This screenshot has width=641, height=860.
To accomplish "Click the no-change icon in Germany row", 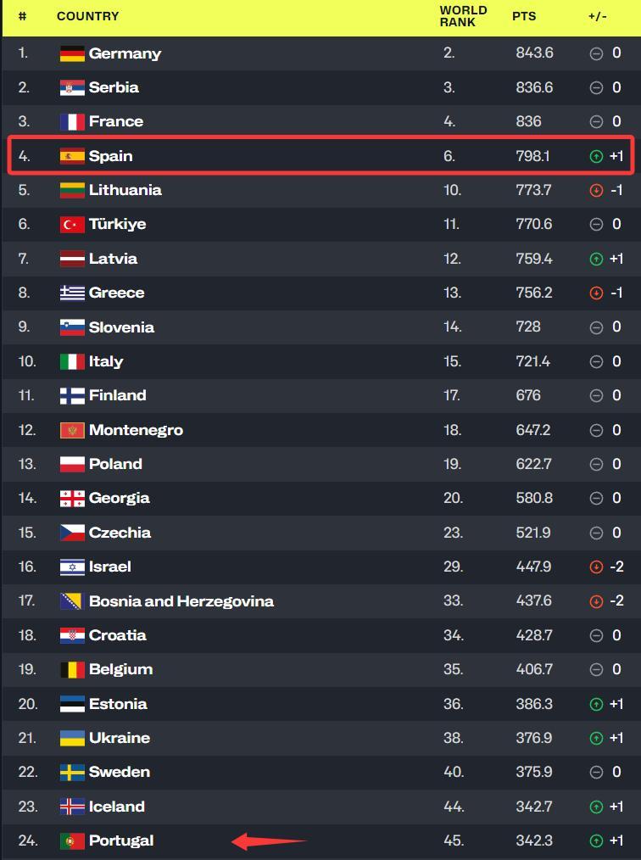I will pos(596,53).
